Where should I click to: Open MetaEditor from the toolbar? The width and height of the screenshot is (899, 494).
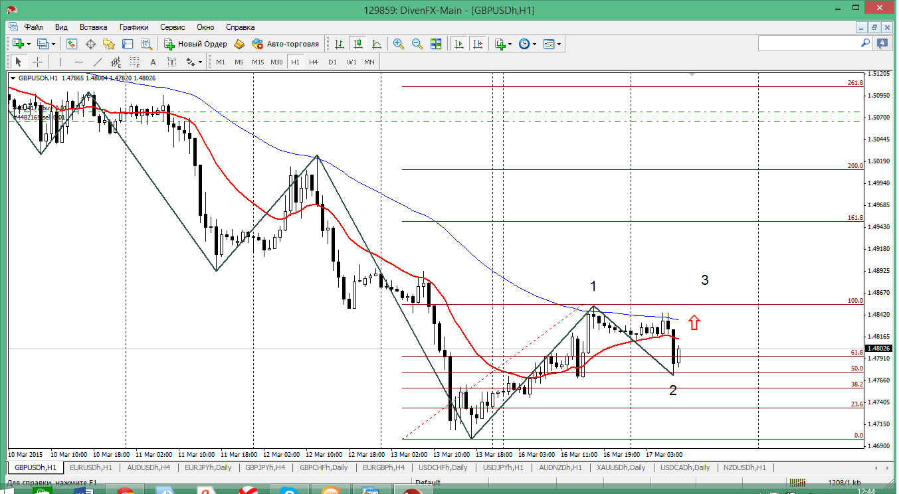[239, 44]
